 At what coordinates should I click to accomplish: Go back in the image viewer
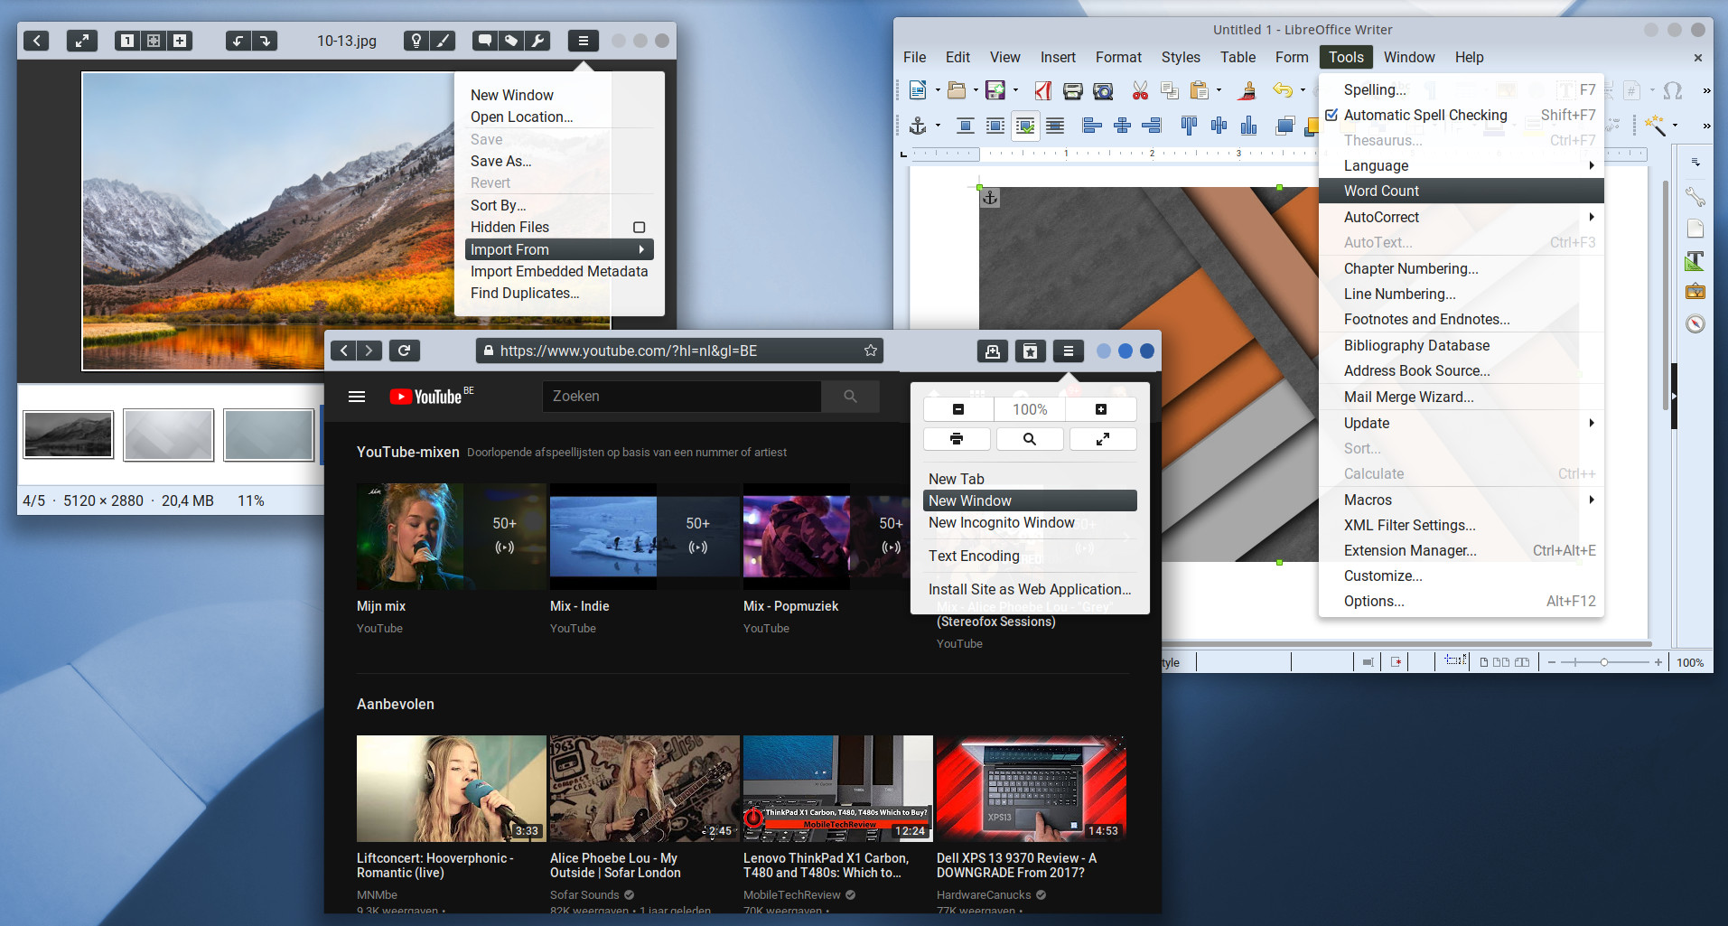click(36, 41)
